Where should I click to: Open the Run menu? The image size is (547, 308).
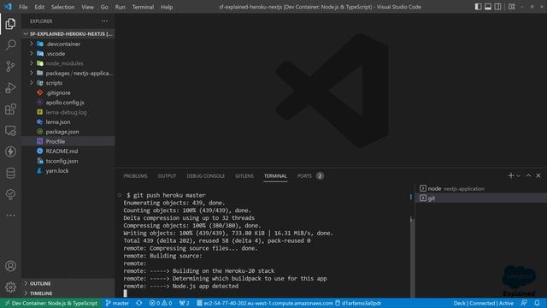(x=120, y=7)
